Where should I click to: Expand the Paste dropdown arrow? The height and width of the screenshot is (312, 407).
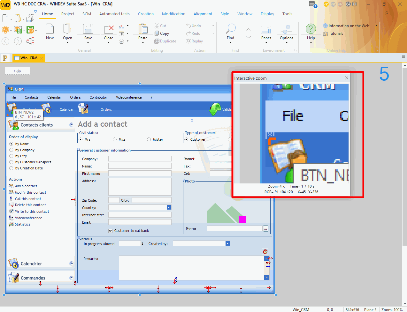pos(143,42)
